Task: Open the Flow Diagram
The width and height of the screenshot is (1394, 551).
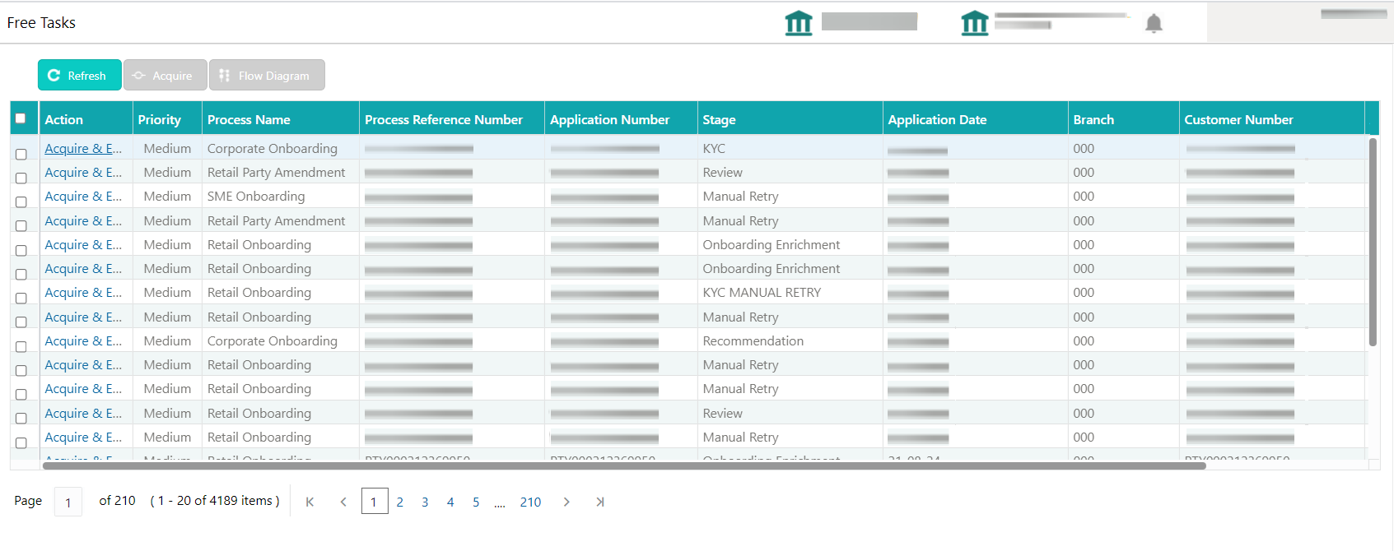Action: [x=267, y=75]
